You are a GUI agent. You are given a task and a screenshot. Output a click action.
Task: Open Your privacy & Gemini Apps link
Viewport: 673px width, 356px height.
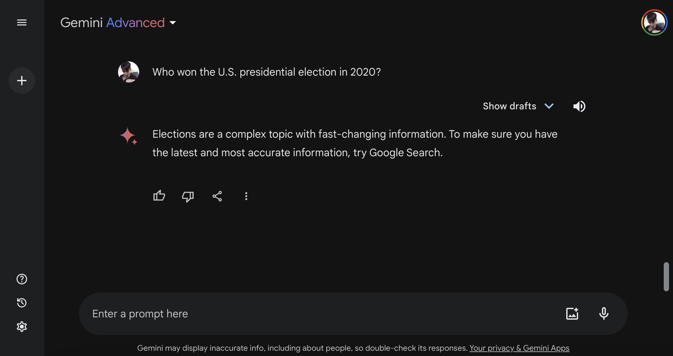click(519, 348)
